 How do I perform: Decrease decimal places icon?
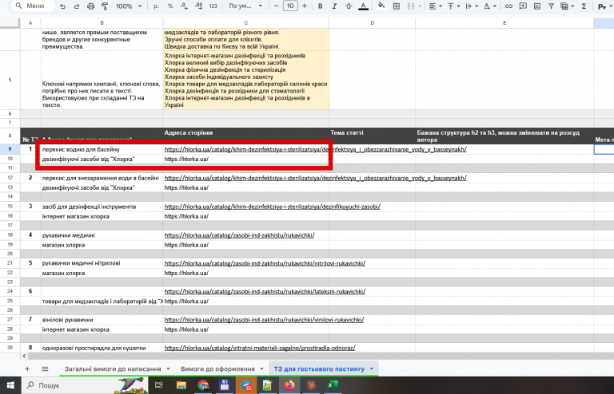(x=185, y=6)
